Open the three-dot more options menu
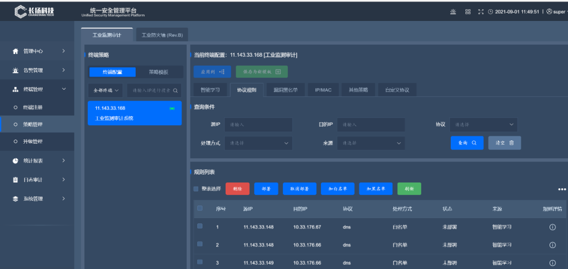 click(561, 189)
